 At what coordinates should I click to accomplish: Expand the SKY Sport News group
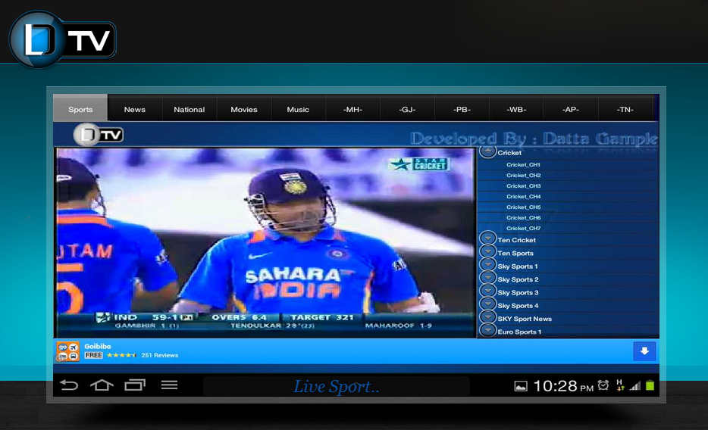487,317
